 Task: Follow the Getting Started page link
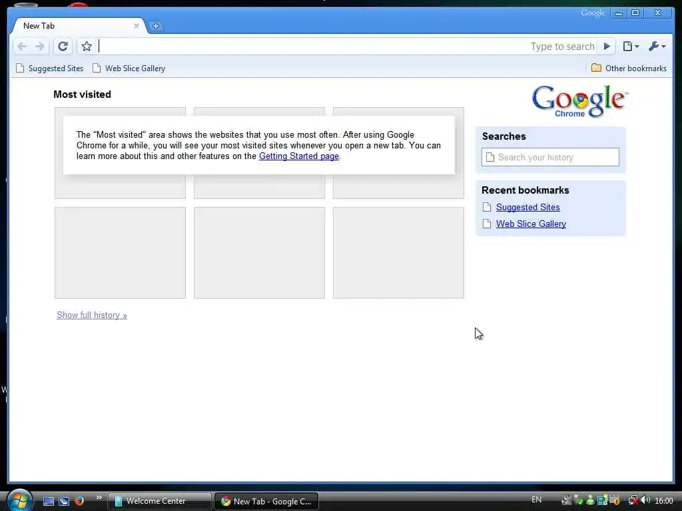click(299, 156)
